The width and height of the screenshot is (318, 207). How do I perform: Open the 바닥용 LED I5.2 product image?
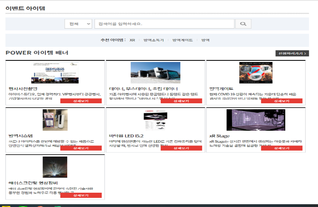155,120
